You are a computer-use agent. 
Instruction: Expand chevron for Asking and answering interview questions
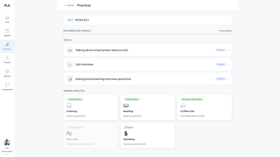click(x=228, y=79)
